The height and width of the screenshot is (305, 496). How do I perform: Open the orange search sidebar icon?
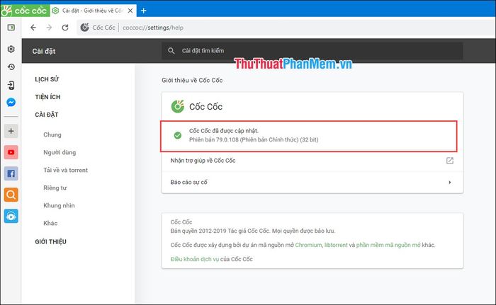pyautogui.click(x=11, y=195)
